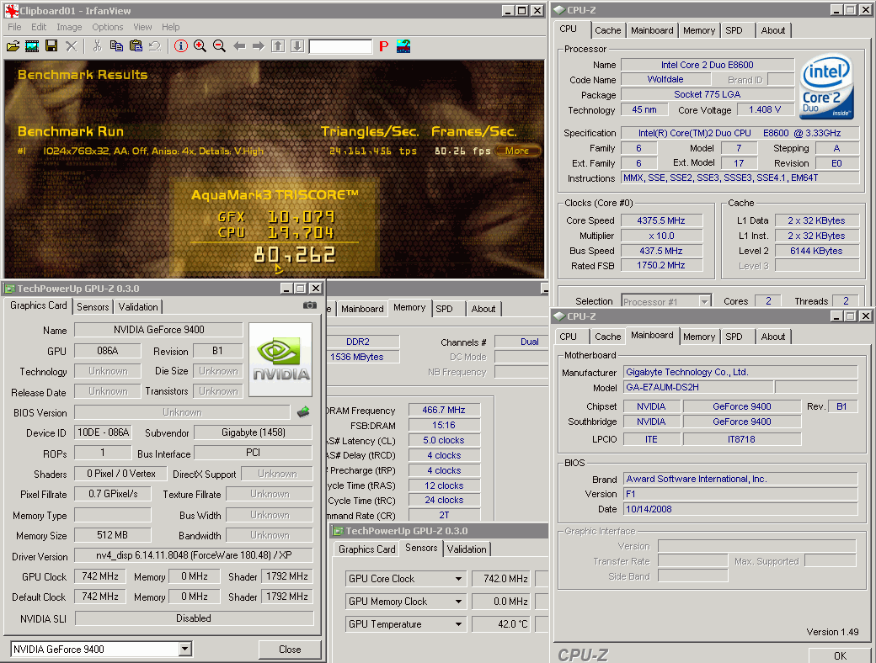The width and height of the screenshot is (876, 663).
Task: Click OK button in CPU-Z Mainboard window
Action: point(841,655)
